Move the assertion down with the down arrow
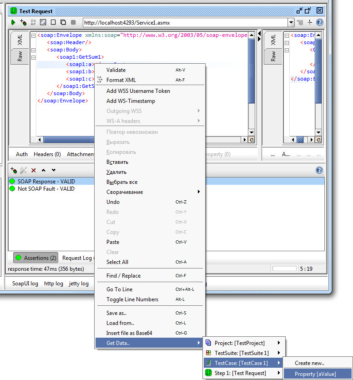The width and height of the screenshot is (353, 380). click(54, 170)
